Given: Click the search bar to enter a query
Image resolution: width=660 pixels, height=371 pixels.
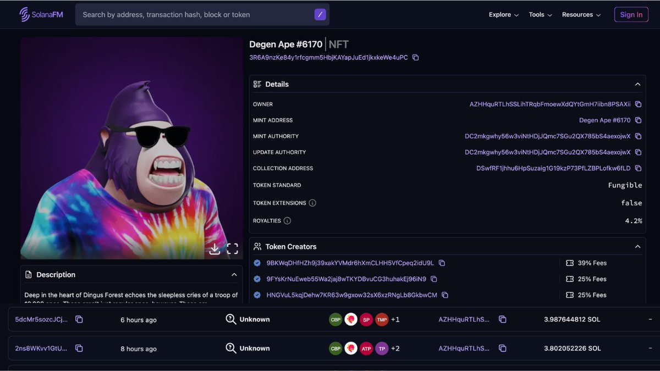Looking at the screenshot, I should [x=193, y=14].
